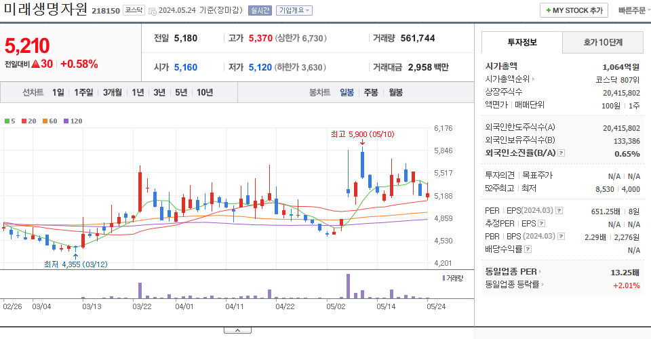
Task: Click the 상장주식수 value 20,415,802
Action: [621, 93]
